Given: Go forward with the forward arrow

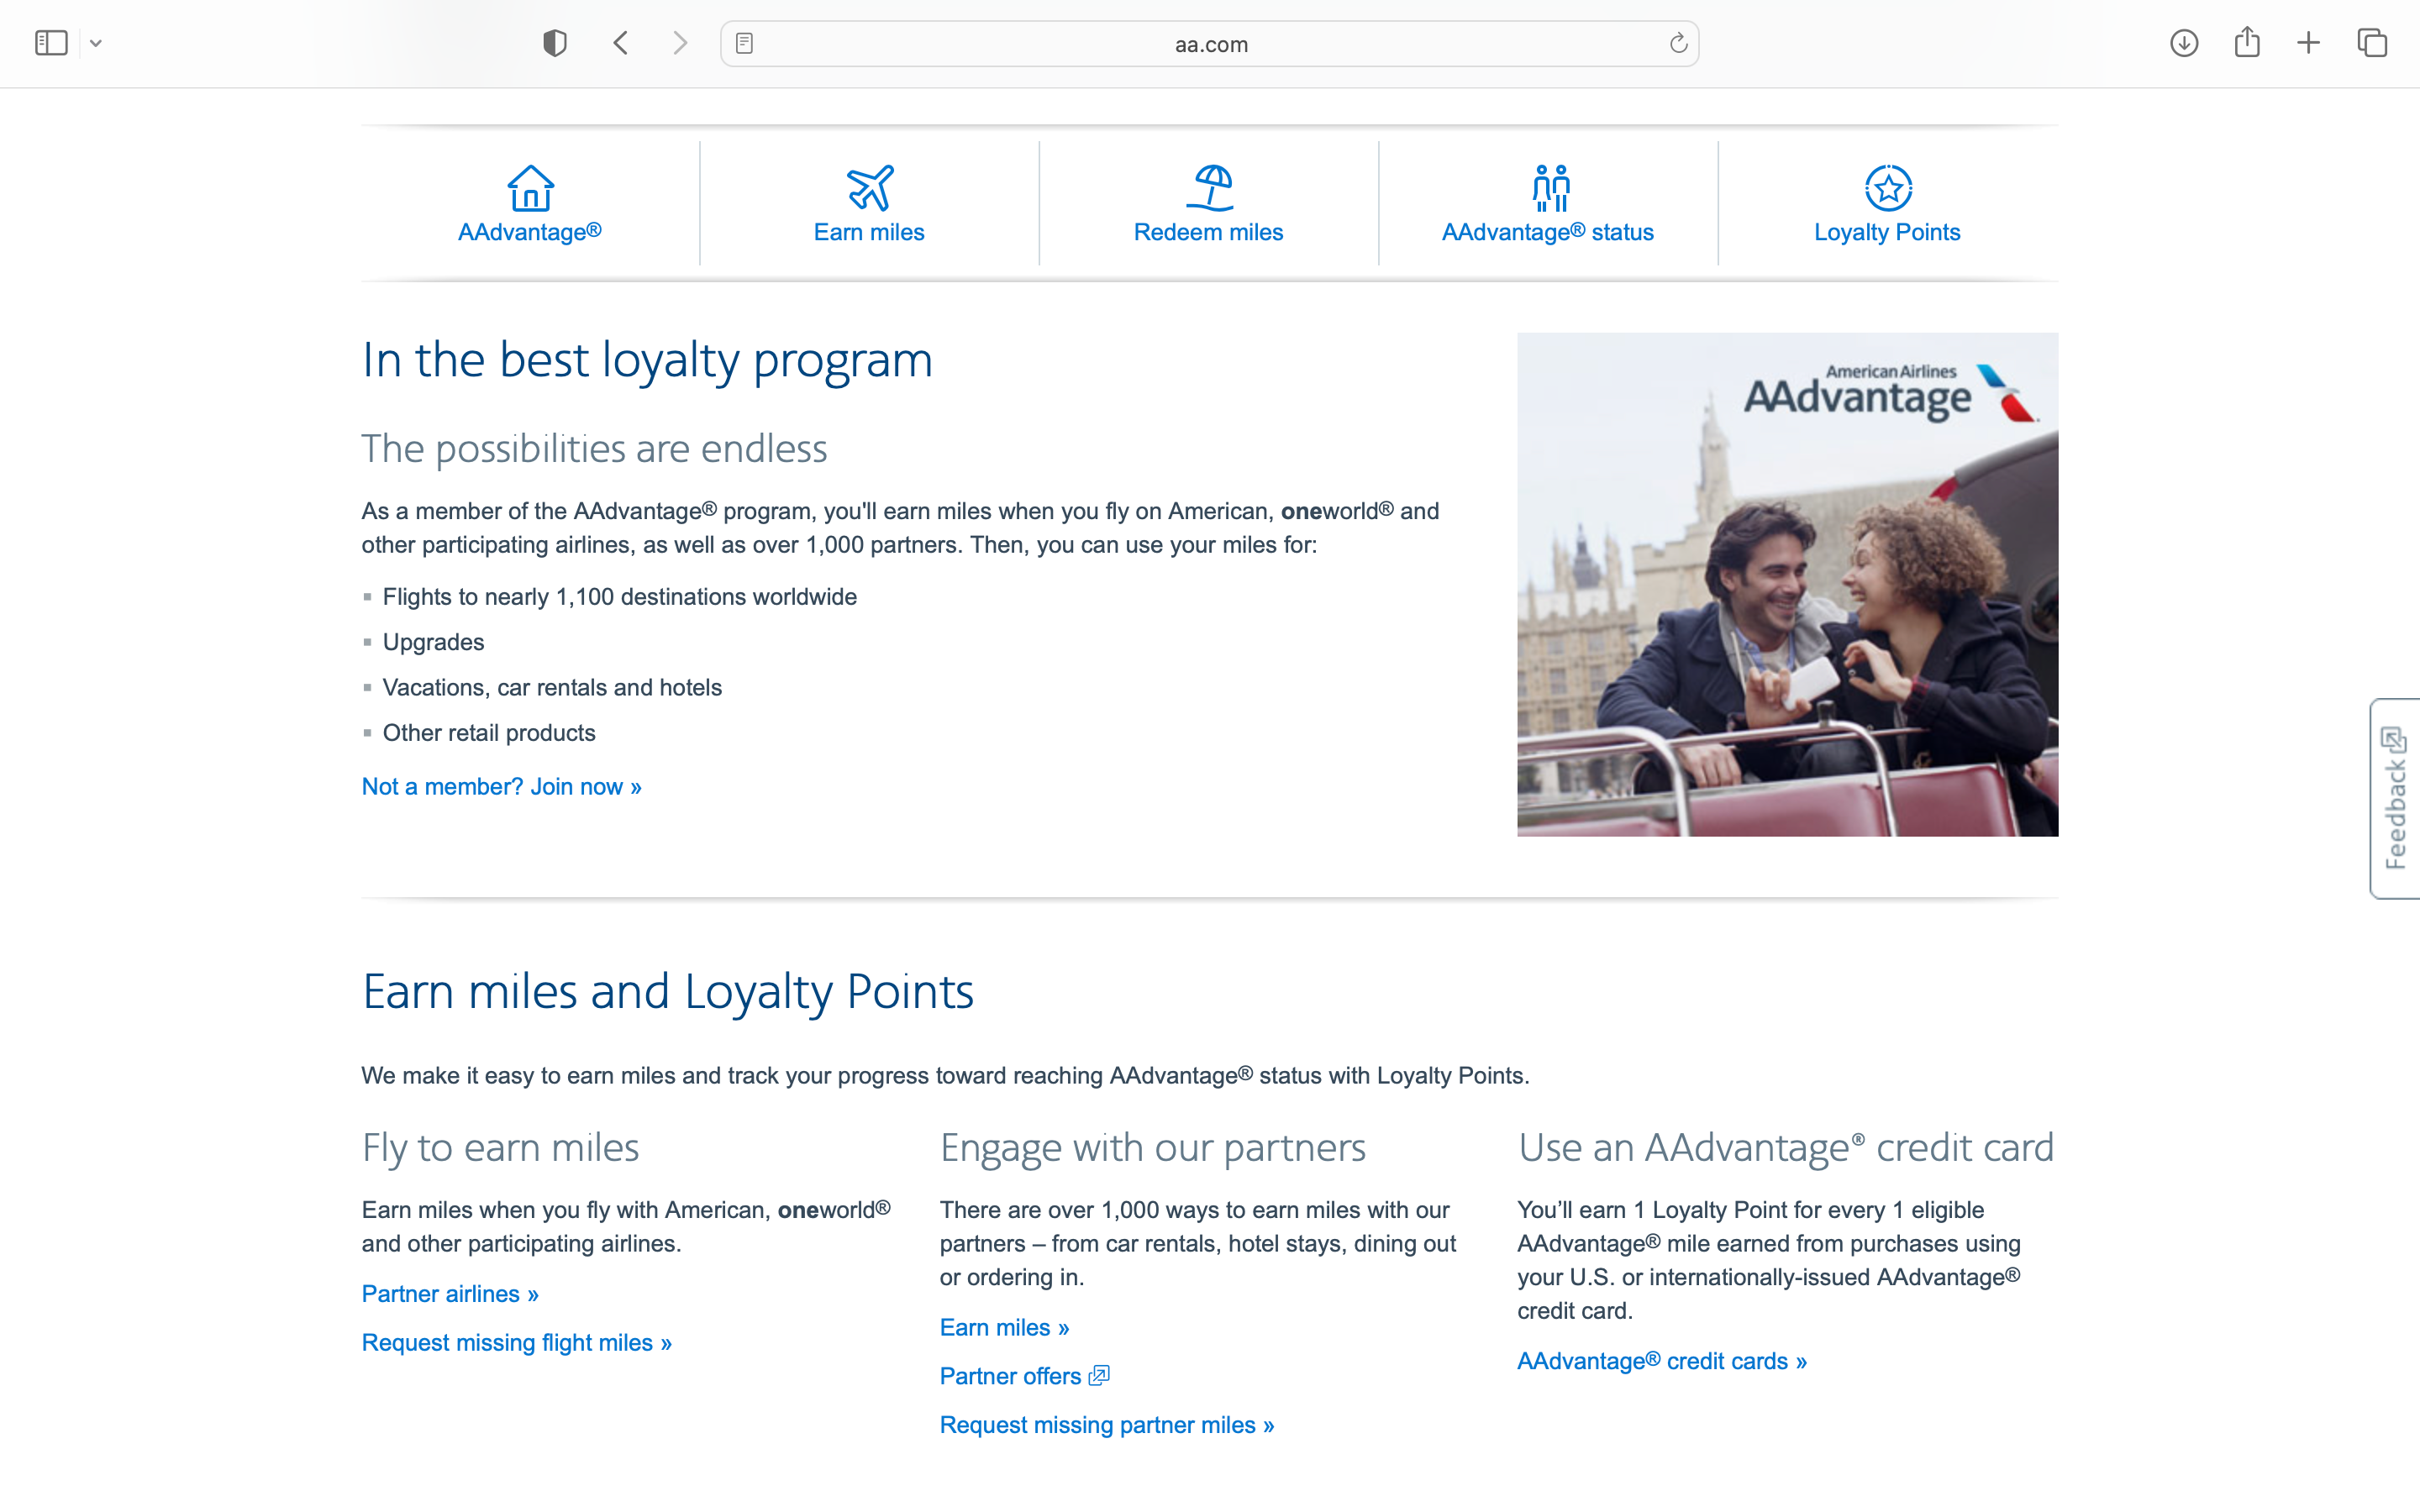Looking at the screenshot, I should click(680, 43).
